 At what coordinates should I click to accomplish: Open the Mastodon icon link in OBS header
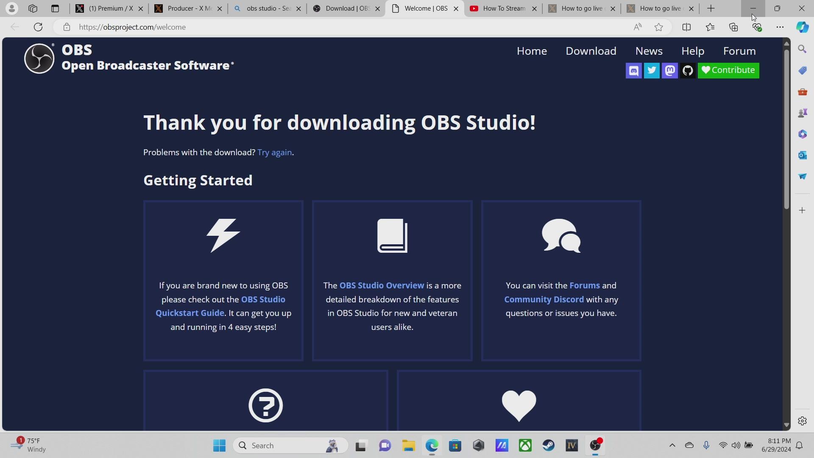670,70
